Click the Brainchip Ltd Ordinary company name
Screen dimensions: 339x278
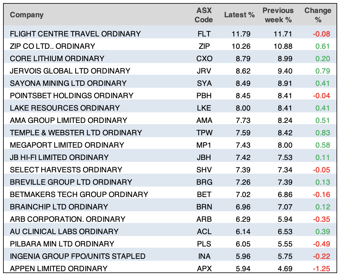[x=59, y=207]
